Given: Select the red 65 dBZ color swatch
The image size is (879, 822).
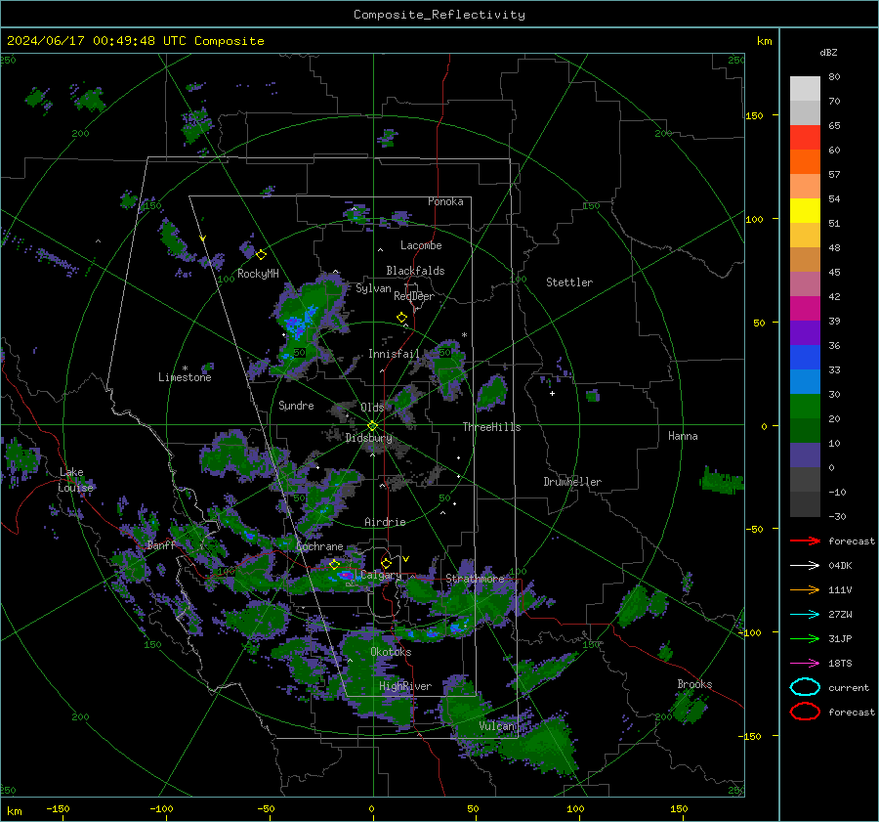Looking at the screenshot, I should [x=805, y=138].
